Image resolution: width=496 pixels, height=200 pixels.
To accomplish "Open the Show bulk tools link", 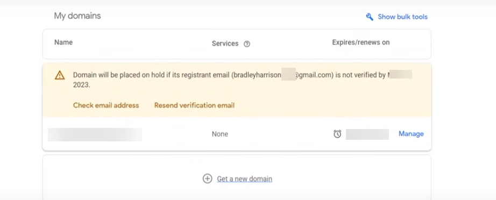I will click(x=402, y=17).
